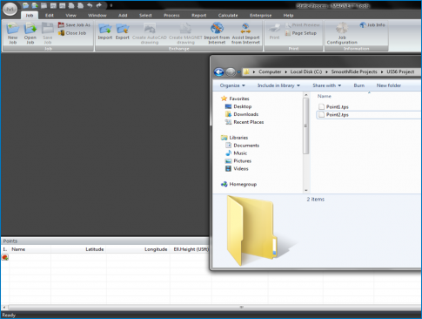Click Open Job icon in ribbon
This screenshot has width=422, height=319.
30,29
